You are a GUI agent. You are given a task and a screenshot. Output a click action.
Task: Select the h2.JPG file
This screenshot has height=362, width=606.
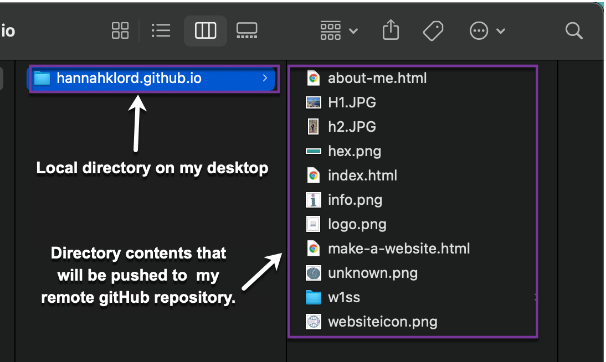[352, 127]
